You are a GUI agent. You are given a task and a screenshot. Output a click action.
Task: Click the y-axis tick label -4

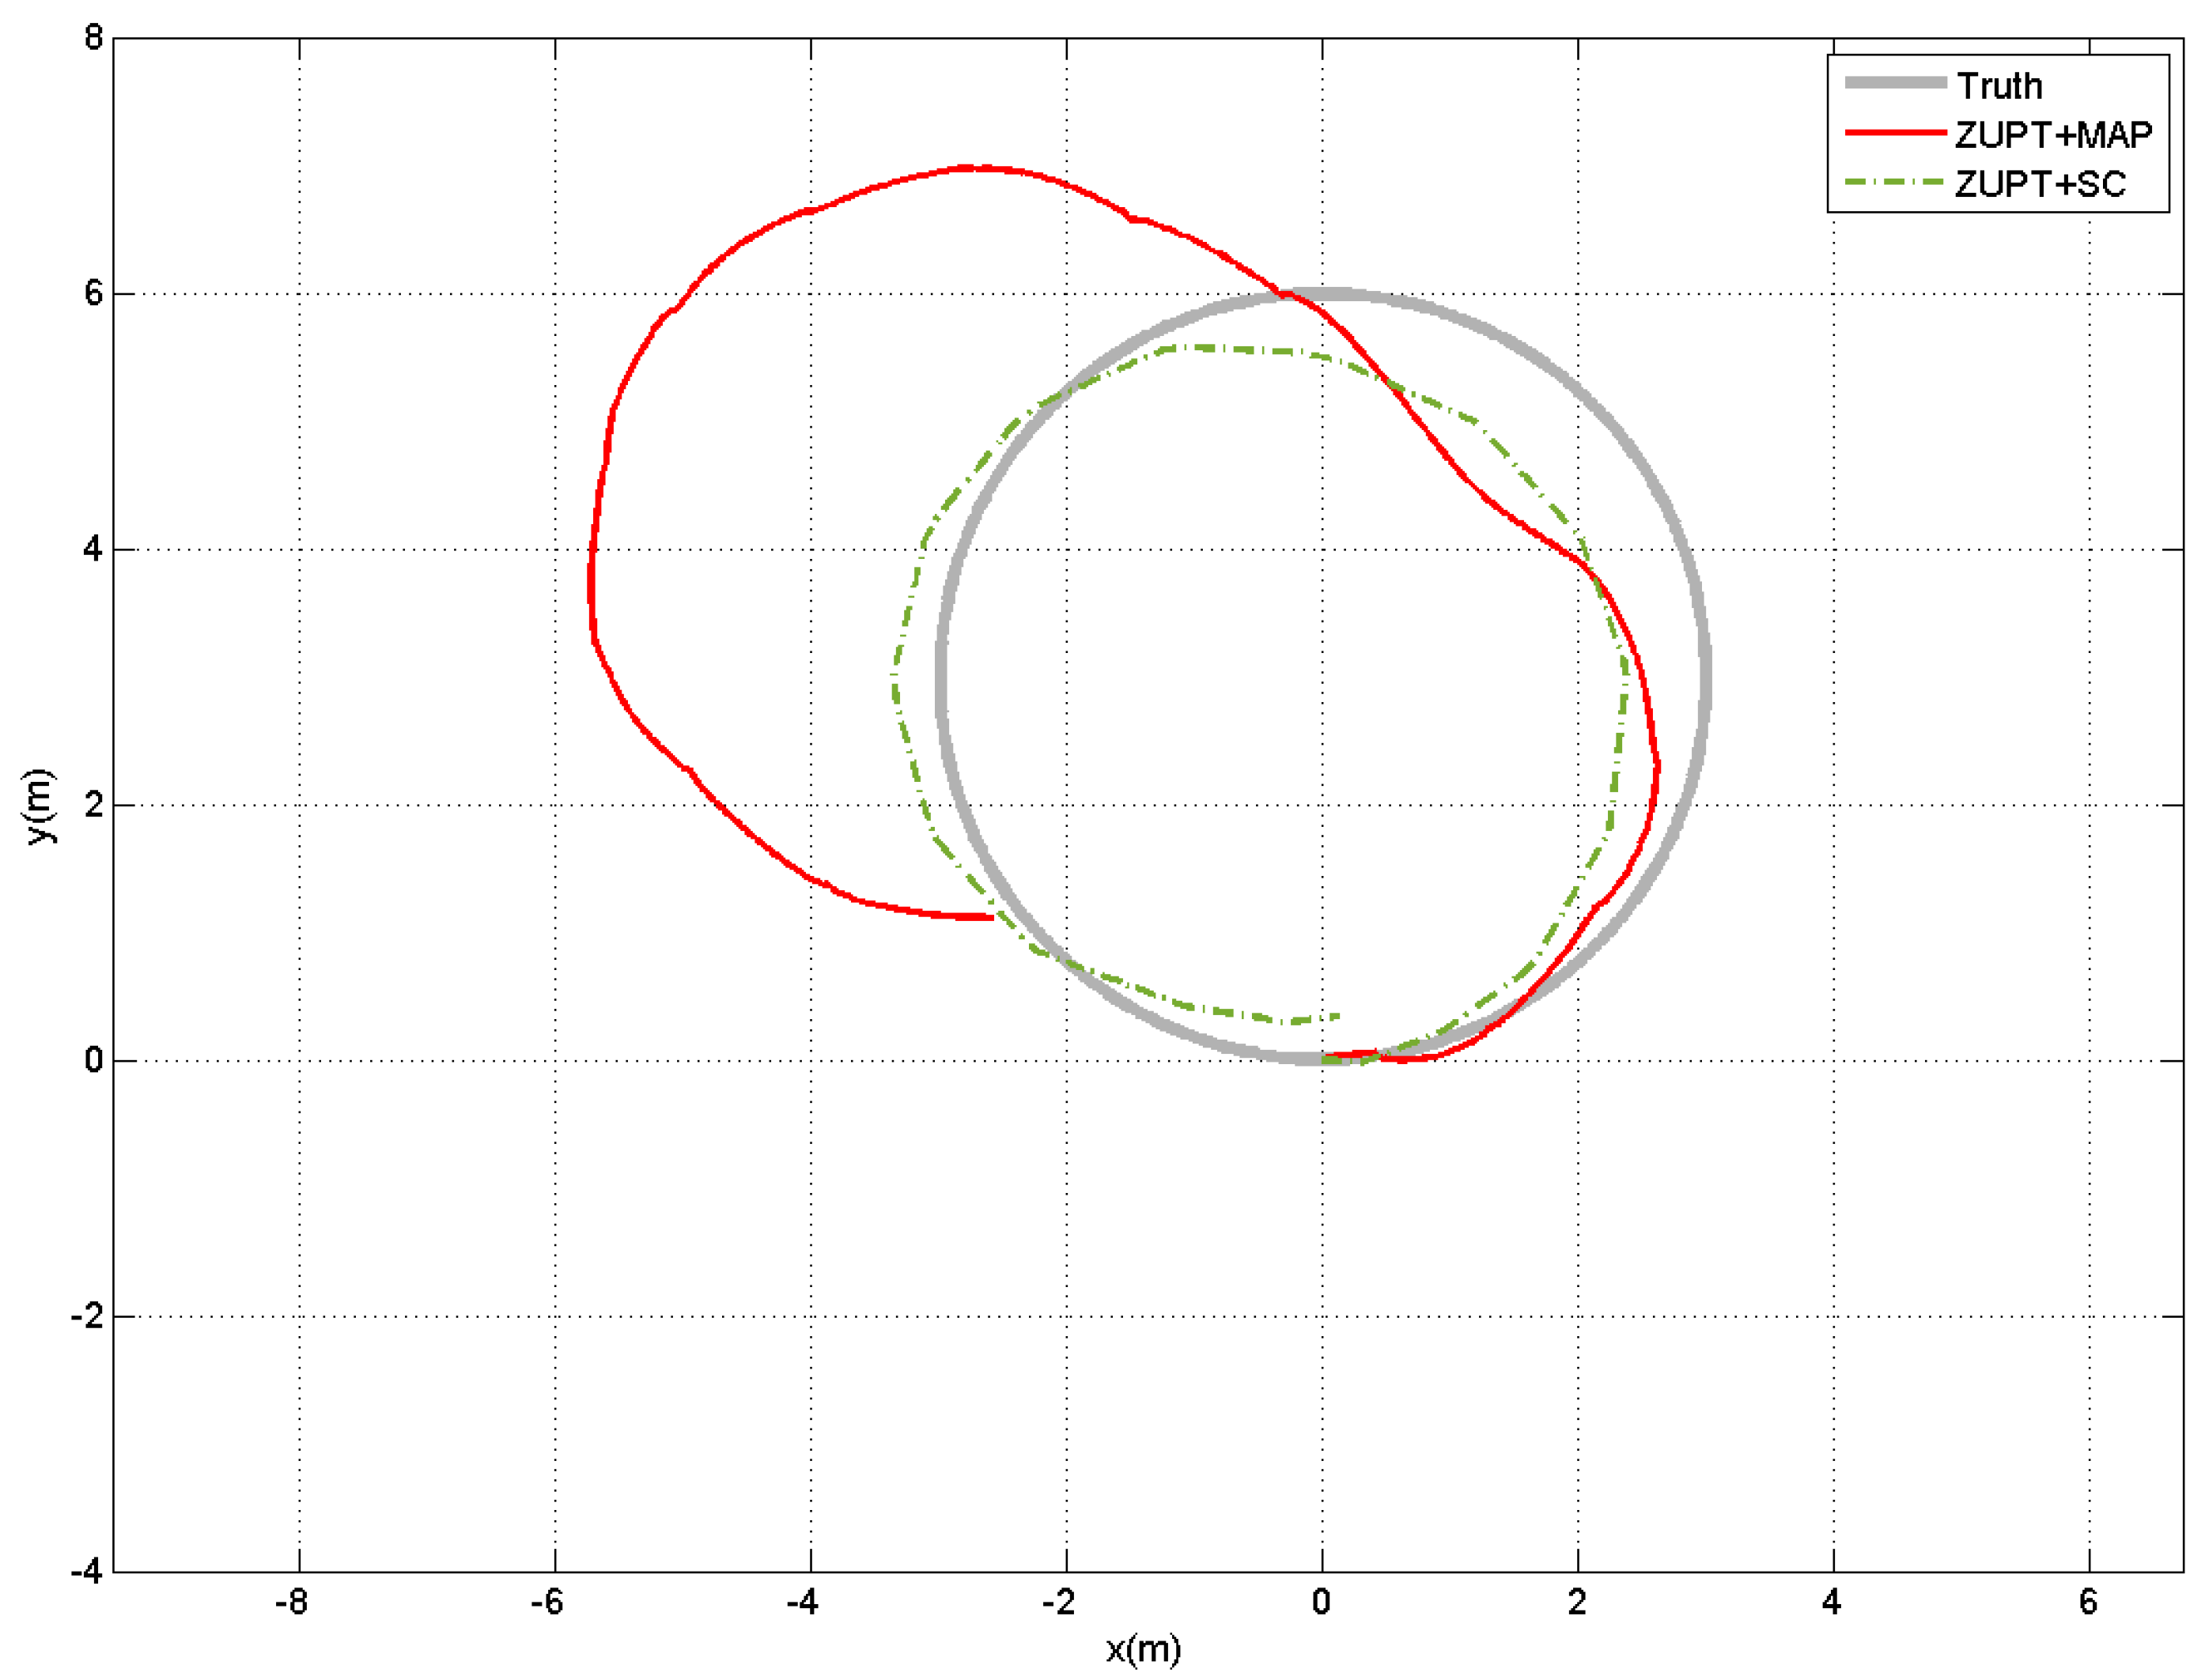pyautogui.click(x=86, y=1572)
